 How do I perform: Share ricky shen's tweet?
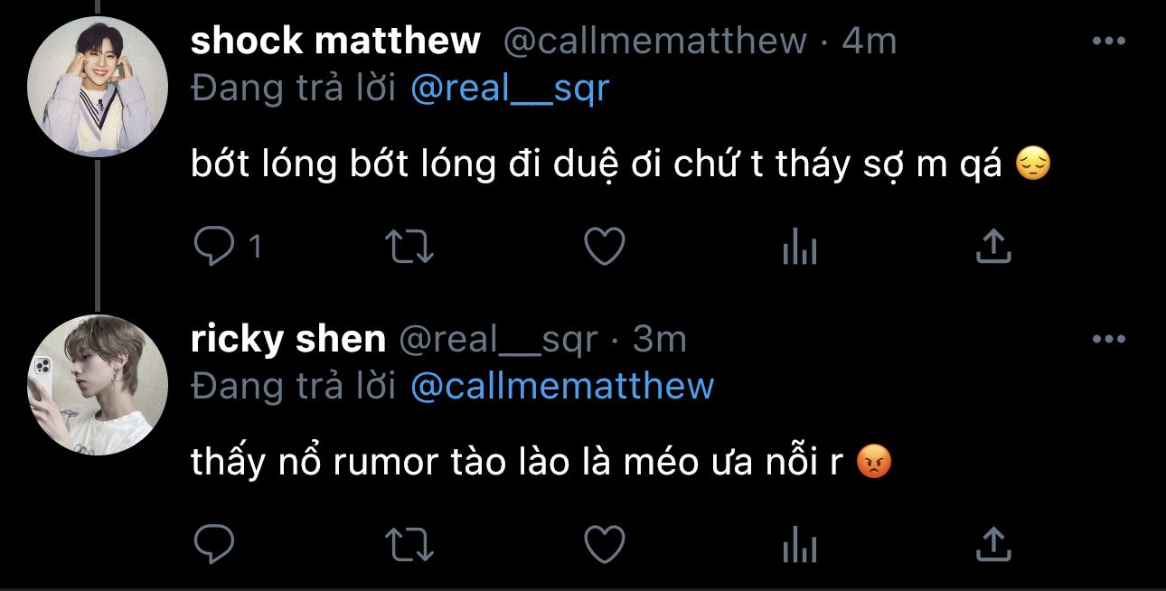pos(993,544)
